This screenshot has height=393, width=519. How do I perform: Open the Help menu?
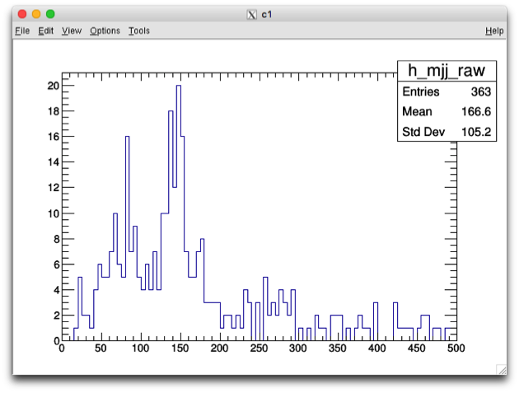click(494, 30)
